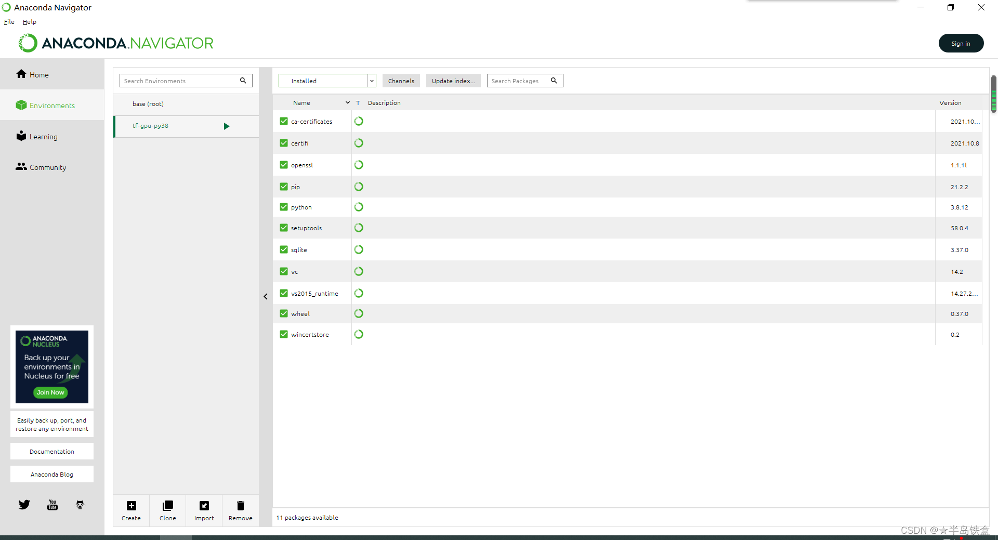Collapse the environments panel with the left chevron
Screen dimensions: 998x540
[266, 297]
